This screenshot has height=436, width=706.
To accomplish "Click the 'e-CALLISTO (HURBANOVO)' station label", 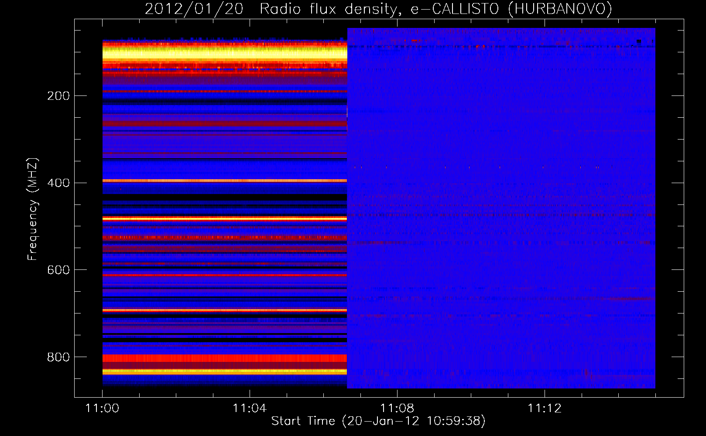I will click(511, 9).
